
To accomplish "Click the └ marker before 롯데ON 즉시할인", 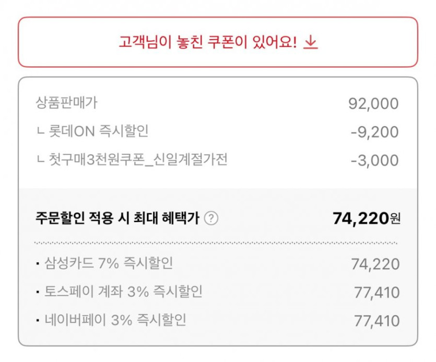I will point(40,132).
